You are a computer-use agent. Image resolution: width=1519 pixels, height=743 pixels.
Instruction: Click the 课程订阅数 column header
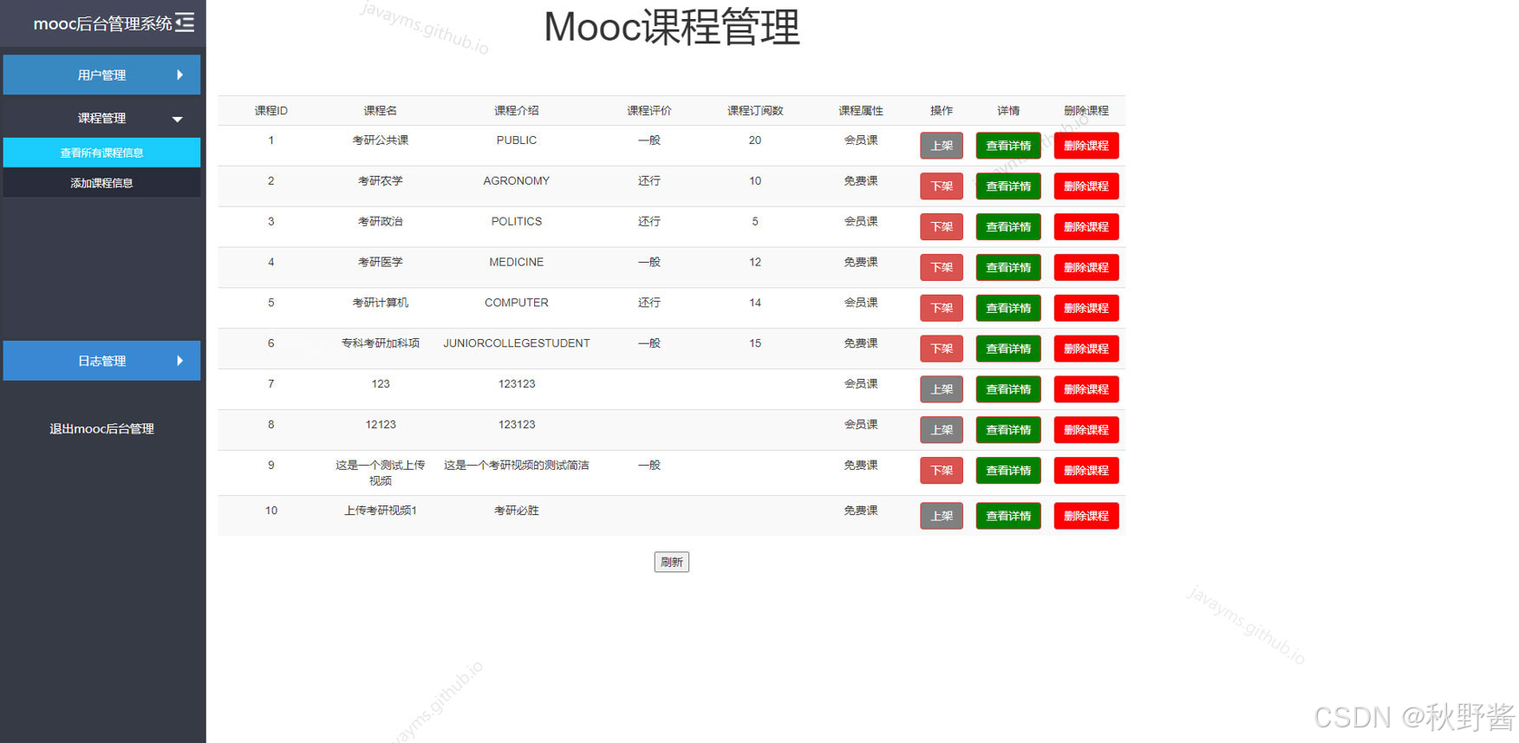point(755,111)
